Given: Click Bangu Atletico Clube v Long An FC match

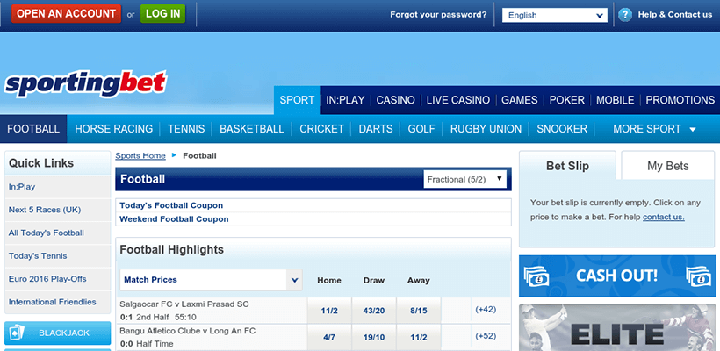Looking at the screenshot, I should 188,330.
